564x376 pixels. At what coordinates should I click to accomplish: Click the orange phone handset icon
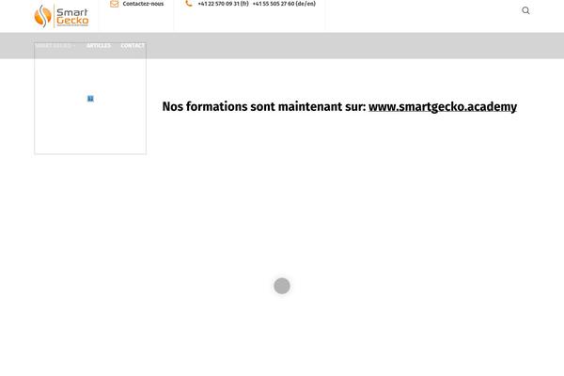pyautogui.click(x=189, y=4)
